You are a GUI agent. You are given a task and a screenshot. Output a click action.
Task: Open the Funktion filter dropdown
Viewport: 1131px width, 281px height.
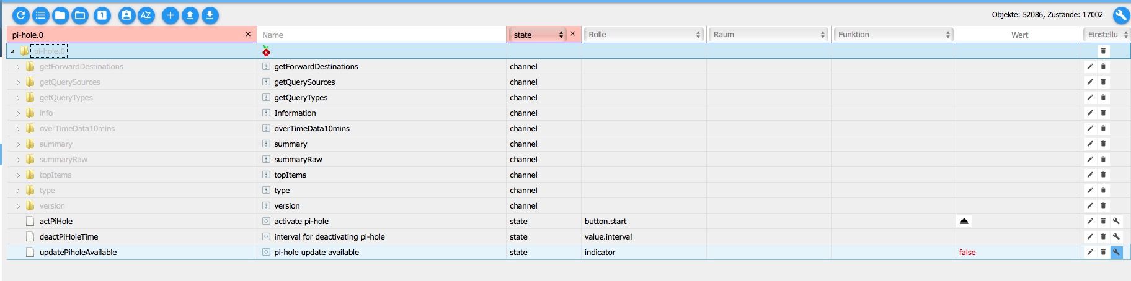[894, 35]
